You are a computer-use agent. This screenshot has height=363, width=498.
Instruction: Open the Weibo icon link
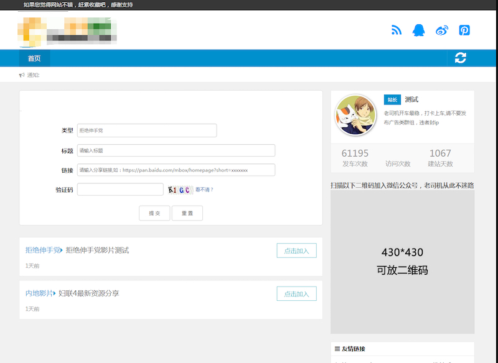(441, 30)
